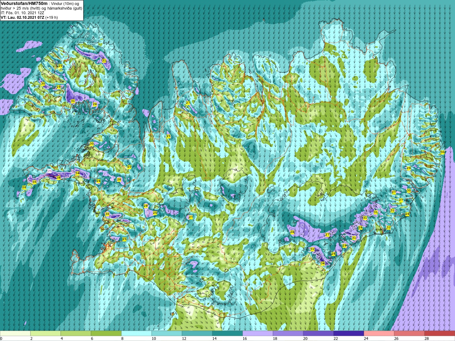455x341 pixels.
Task: Pick the 22–24 m/s dark indigo legend swatch
Action: [349, 334]
